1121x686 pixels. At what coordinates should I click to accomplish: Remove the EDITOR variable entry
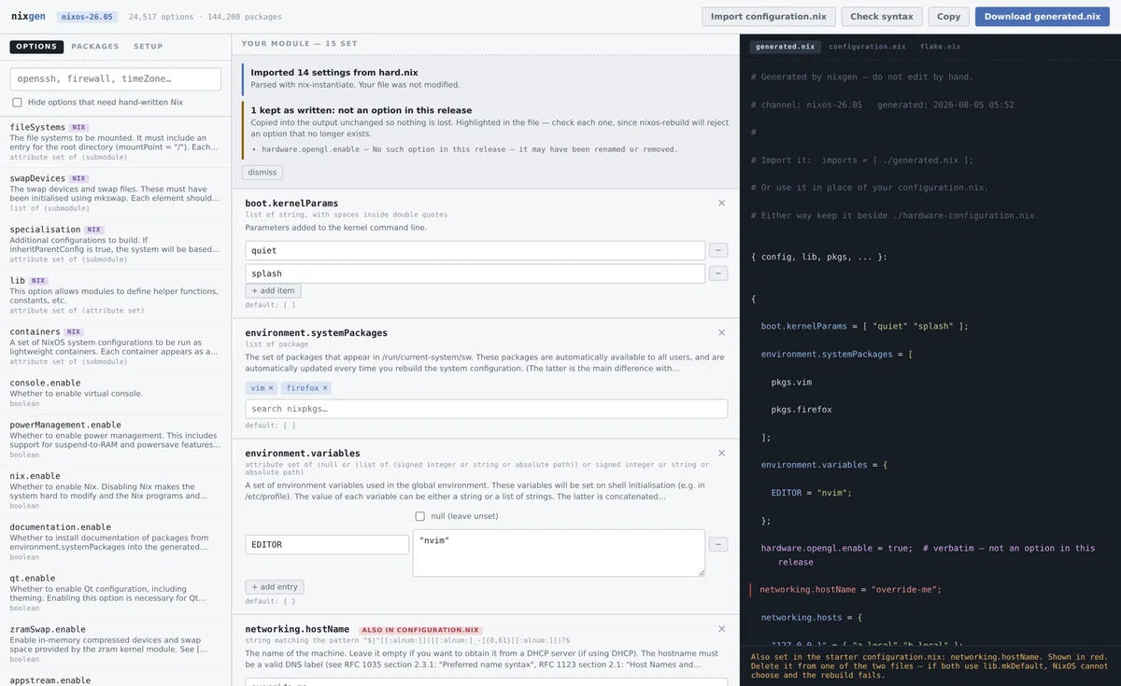tap(718, 544)
